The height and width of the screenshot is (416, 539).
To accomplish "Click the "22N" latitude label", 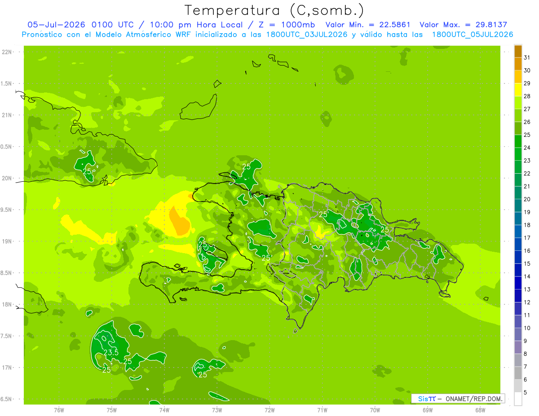I will 7,52.
